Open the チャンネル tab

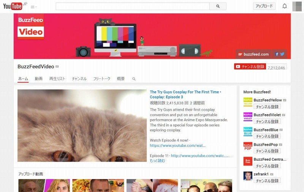point(79,79)
